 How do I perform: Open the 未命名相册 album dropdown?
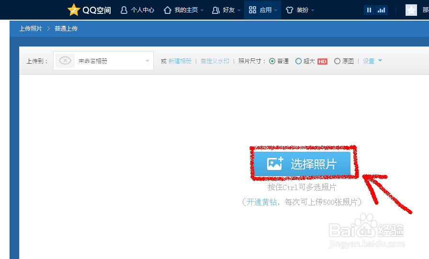pos(103,61)
